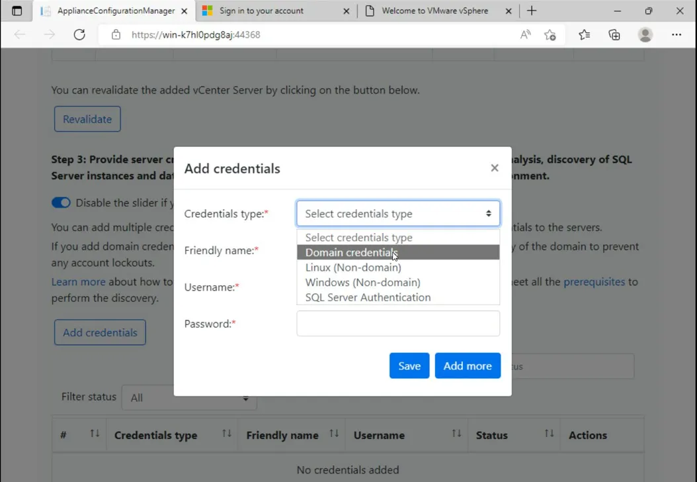
Task: Open the browser profile avatar
Action: [x=645, y=34]
